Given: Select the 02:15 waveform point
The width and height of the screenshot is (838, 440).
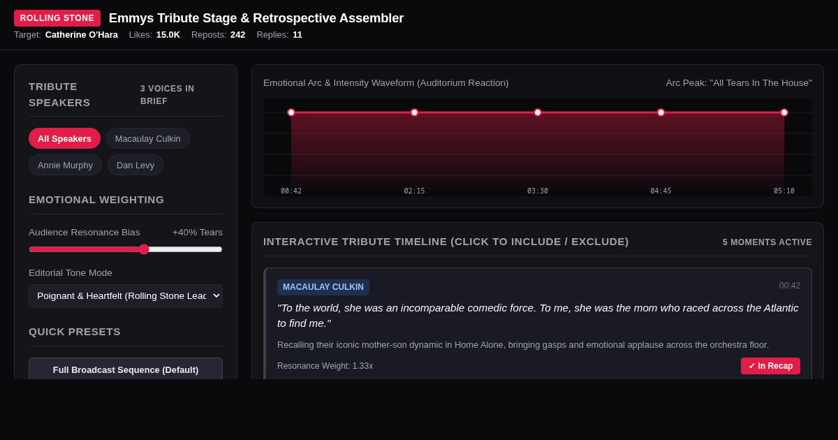Looking at the screenshot, I should [x=414, y=112].
